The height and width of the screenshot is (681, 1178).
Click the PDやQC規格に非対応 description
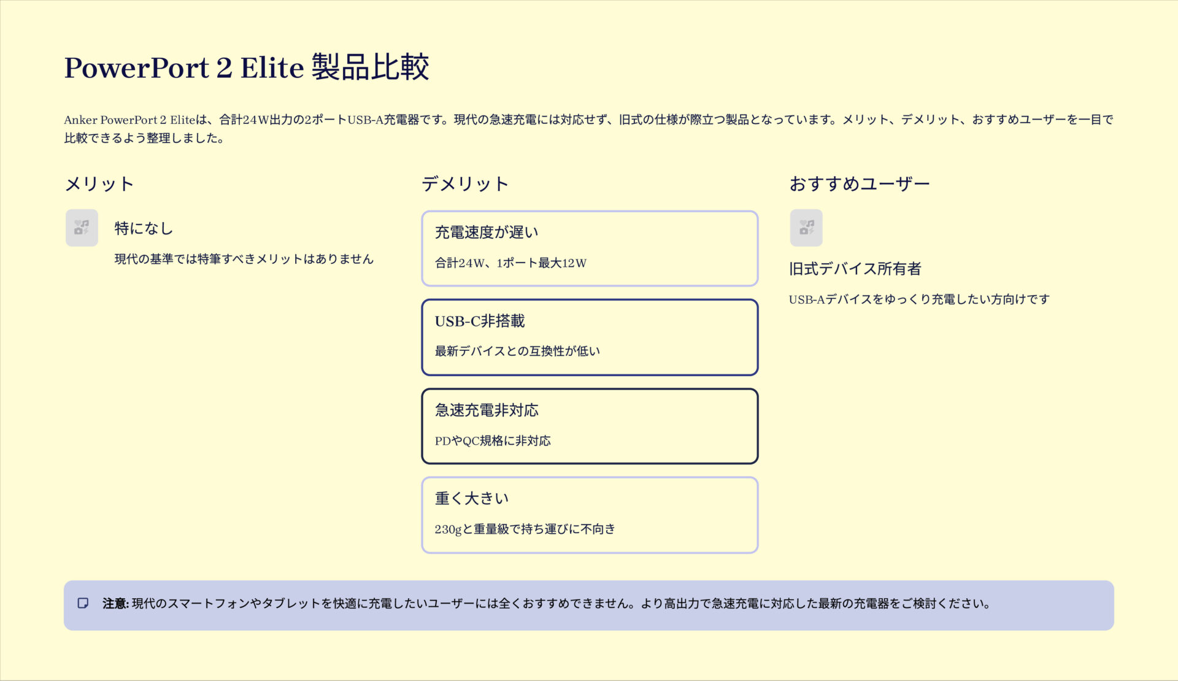[x=492, y=441]
